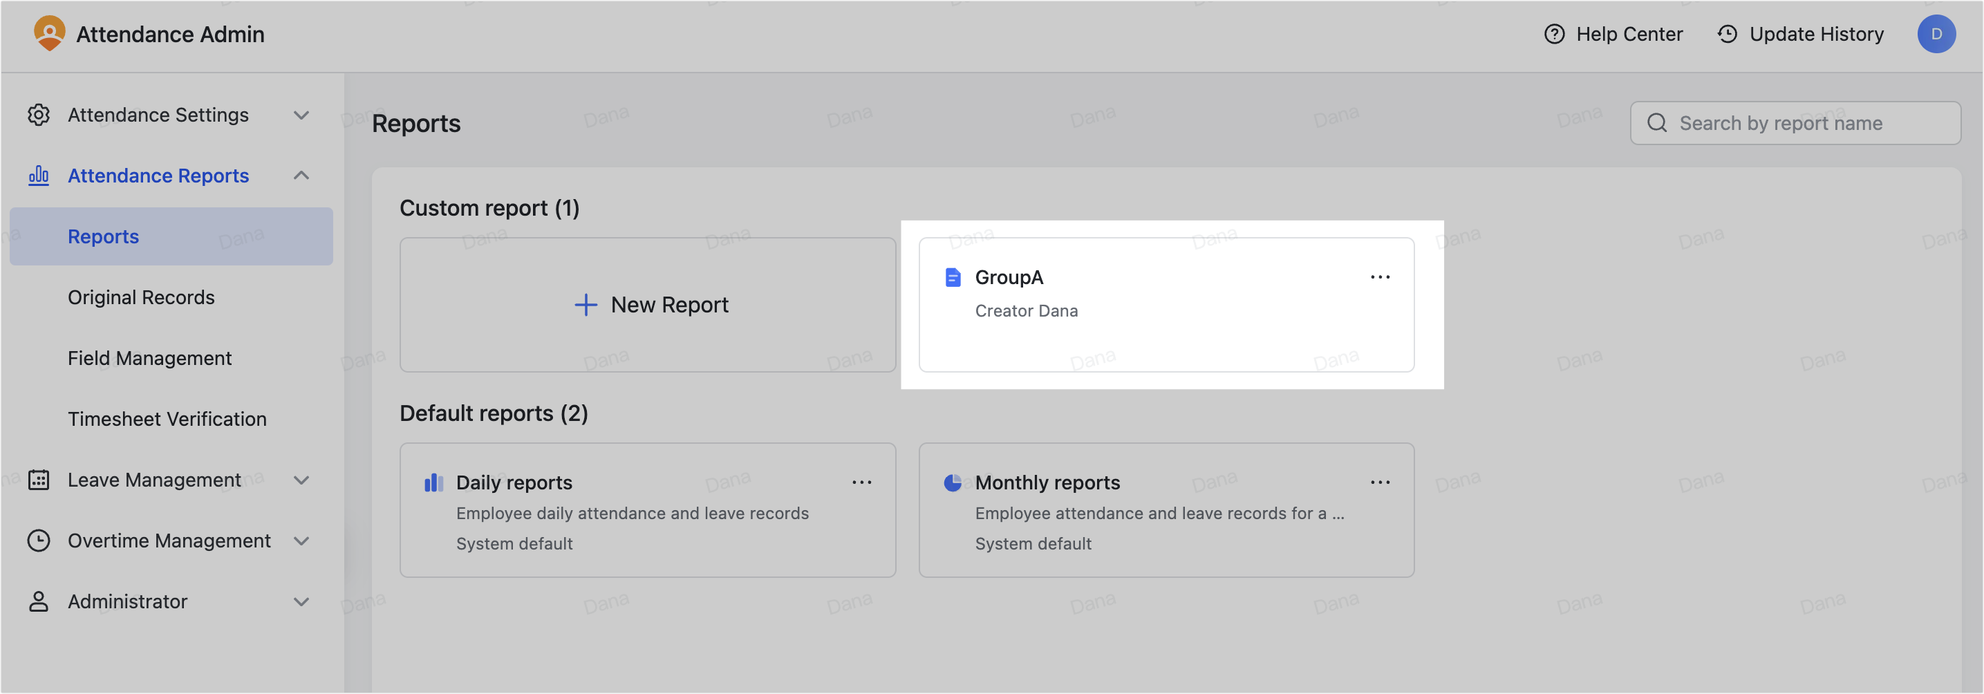Click the GroupA report document icon

(x=953, y=276)
